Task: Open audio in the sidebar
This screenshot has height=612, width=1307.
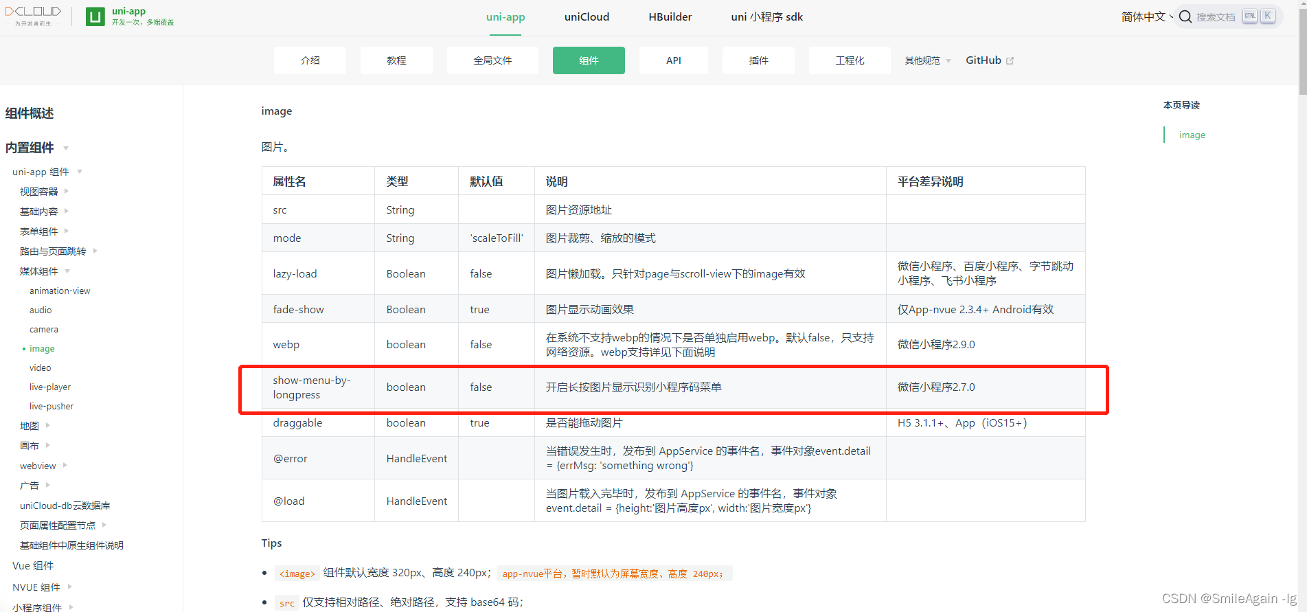Action: [41, 310]
